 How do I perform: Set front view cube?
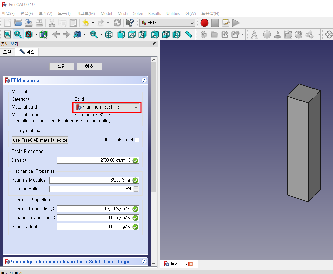click(121, 34)
